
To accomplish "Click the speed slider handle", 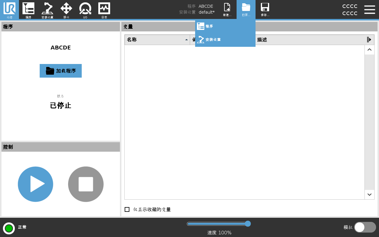I will tap(248, 224).
